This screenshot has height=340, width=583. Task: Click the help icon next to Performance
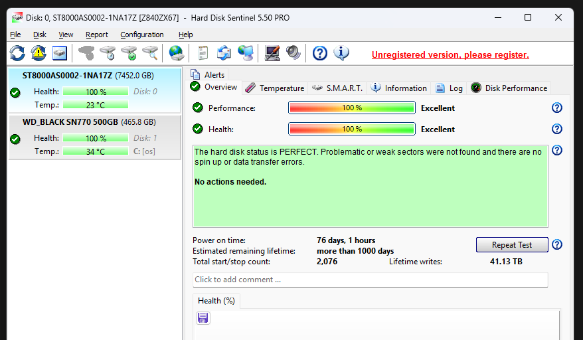point(557,108)
